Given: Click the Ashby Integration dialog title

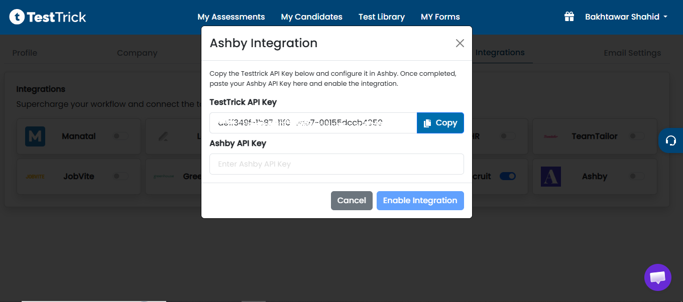Looking at the screenshot, I should point(264,43).
